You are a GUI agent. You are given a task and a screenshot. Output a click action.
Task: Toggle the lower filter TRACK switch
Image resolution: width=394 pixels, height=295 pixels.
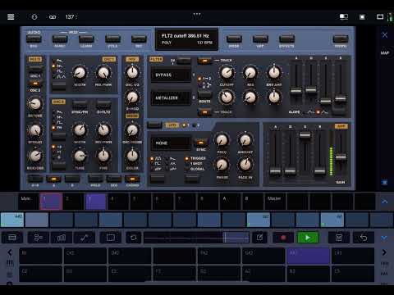pos(204,112)
